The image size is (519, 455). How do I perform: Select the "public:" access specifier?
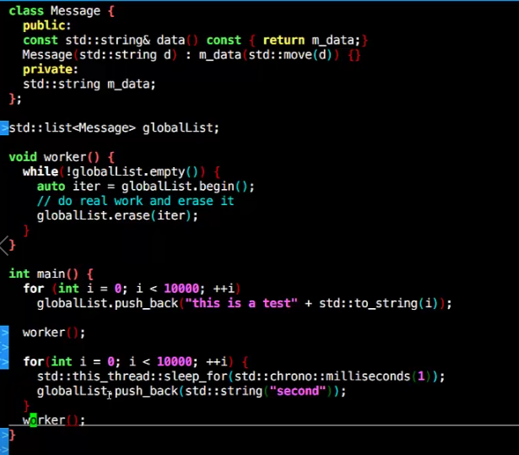coord(46,25)
